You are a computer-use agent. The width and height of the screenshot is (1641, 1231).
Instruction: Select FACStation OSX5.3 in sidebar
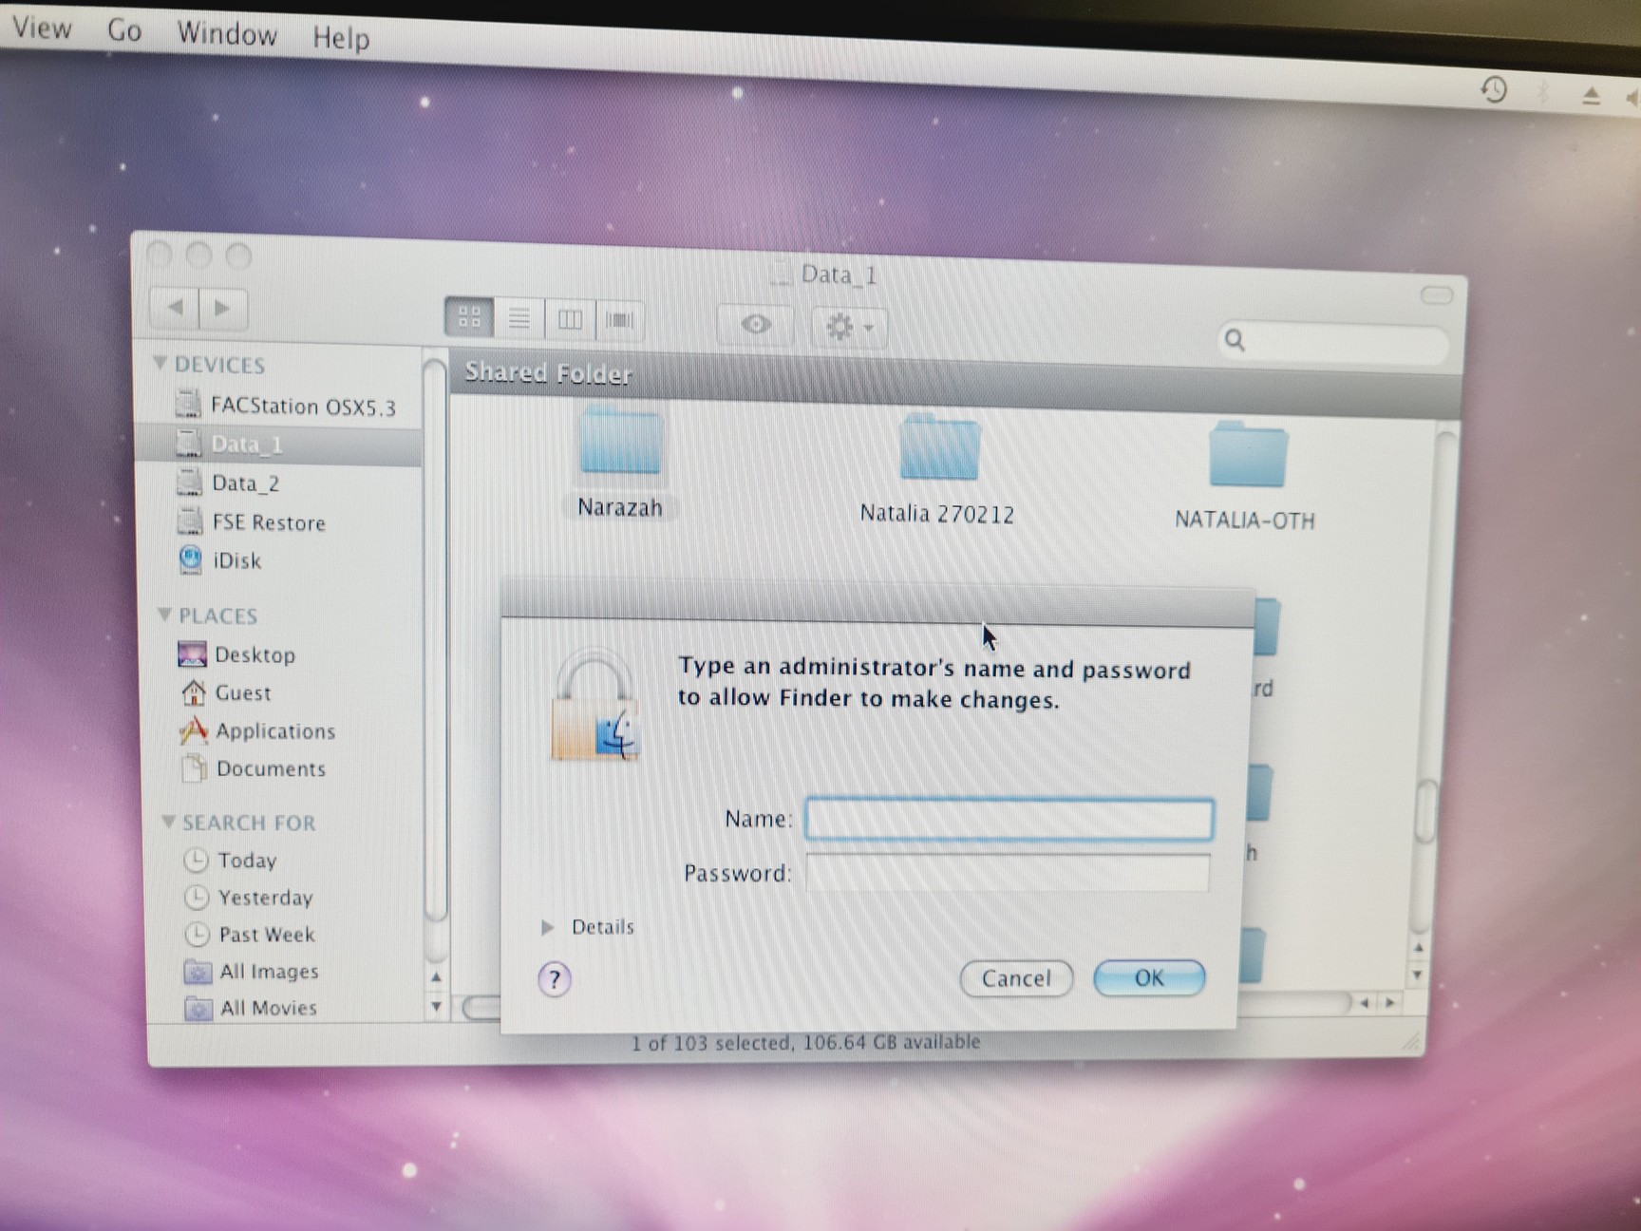(302, 407)
